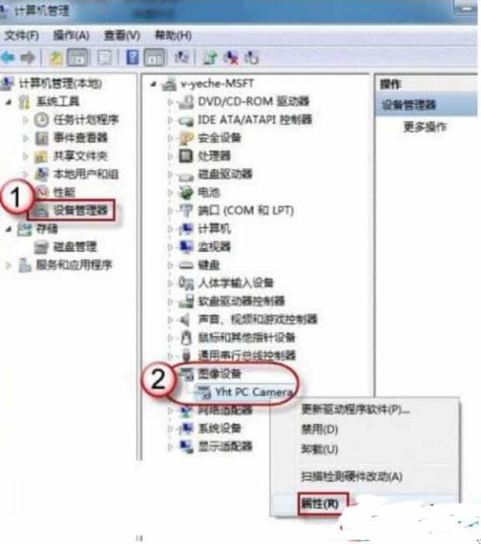Choose 禁用(D) in context menu
The height and width of the screenshot is (544, 481).
[320, 430]
